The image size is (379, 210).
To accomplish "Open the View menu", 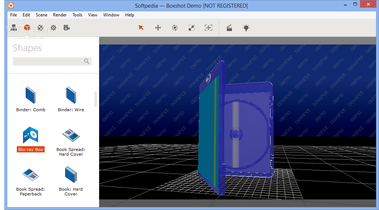I will [x=93, y=15].
